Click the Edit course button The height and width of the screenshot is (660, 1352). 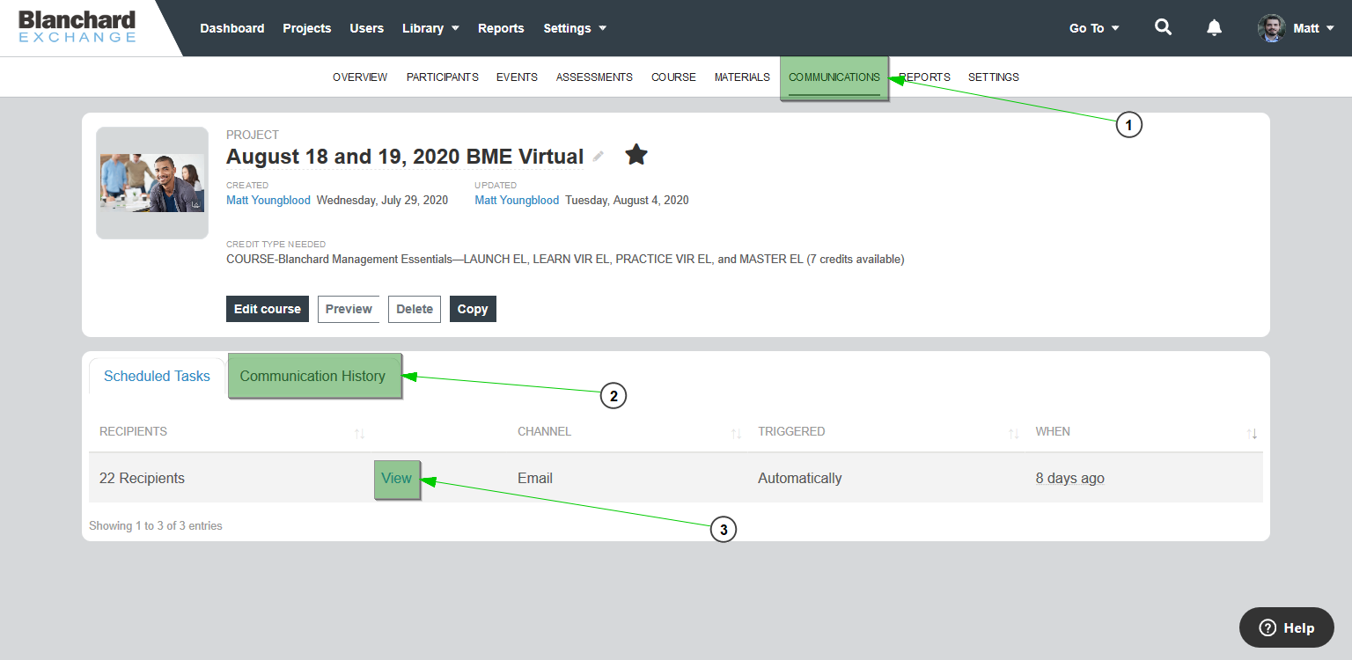pyautogui.click(x=268, y=309)
